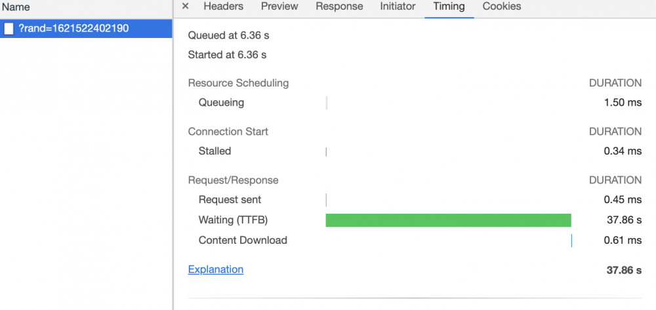Viewport: 656px width, 310px height.
Task: Open the Headers tab
Action: (x=223, y=7)
